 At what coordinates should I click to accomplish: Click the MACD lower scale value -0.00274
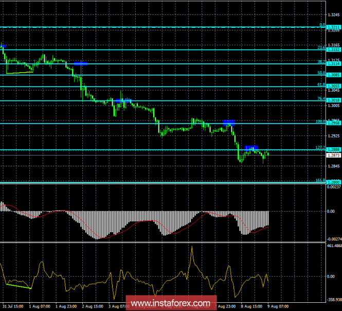coord(334,239)
